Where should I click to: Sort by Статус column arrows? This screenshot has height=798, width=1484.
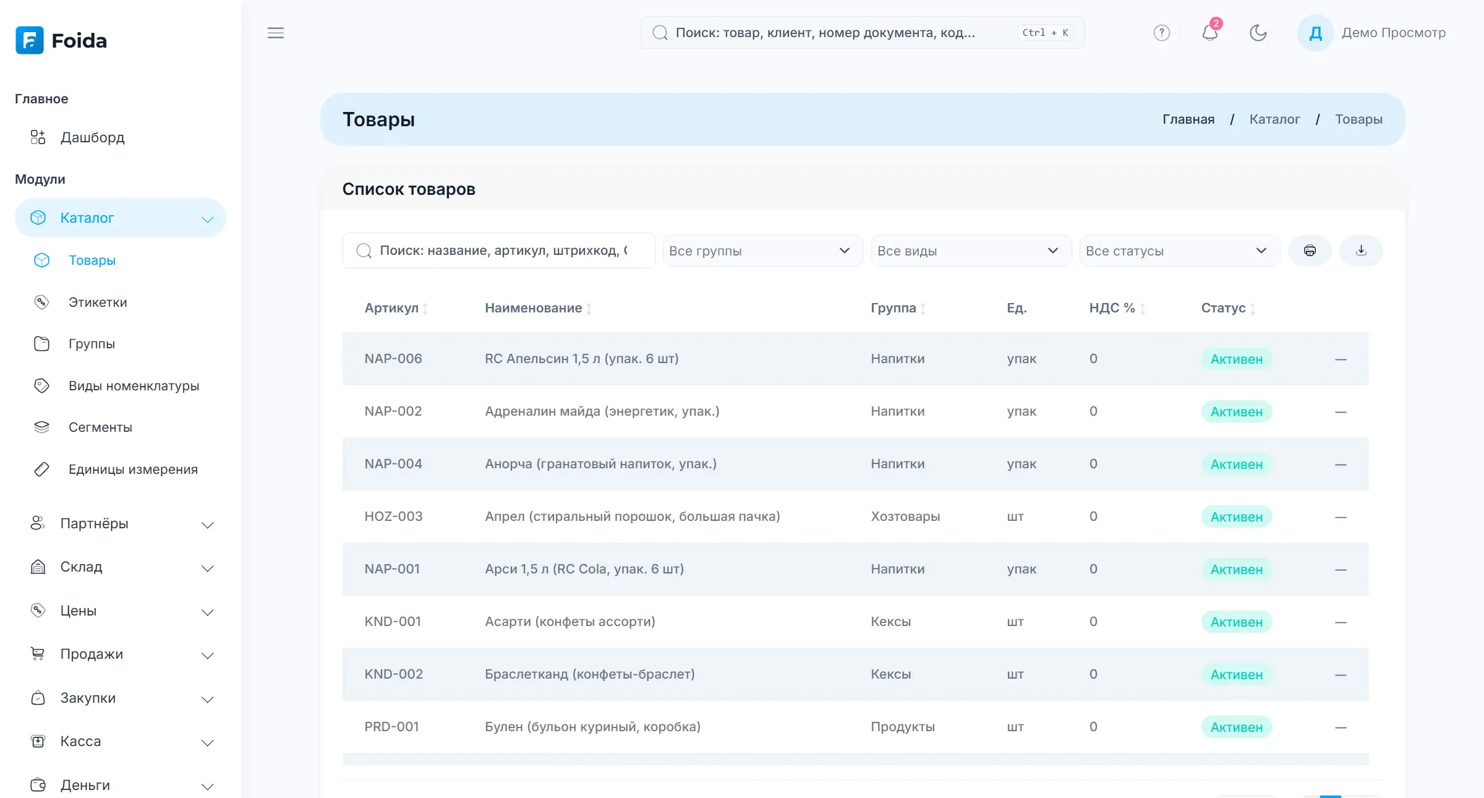[x=1253, y=309]
